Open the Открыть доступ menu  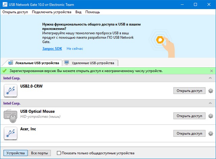[x=15, y=12]
